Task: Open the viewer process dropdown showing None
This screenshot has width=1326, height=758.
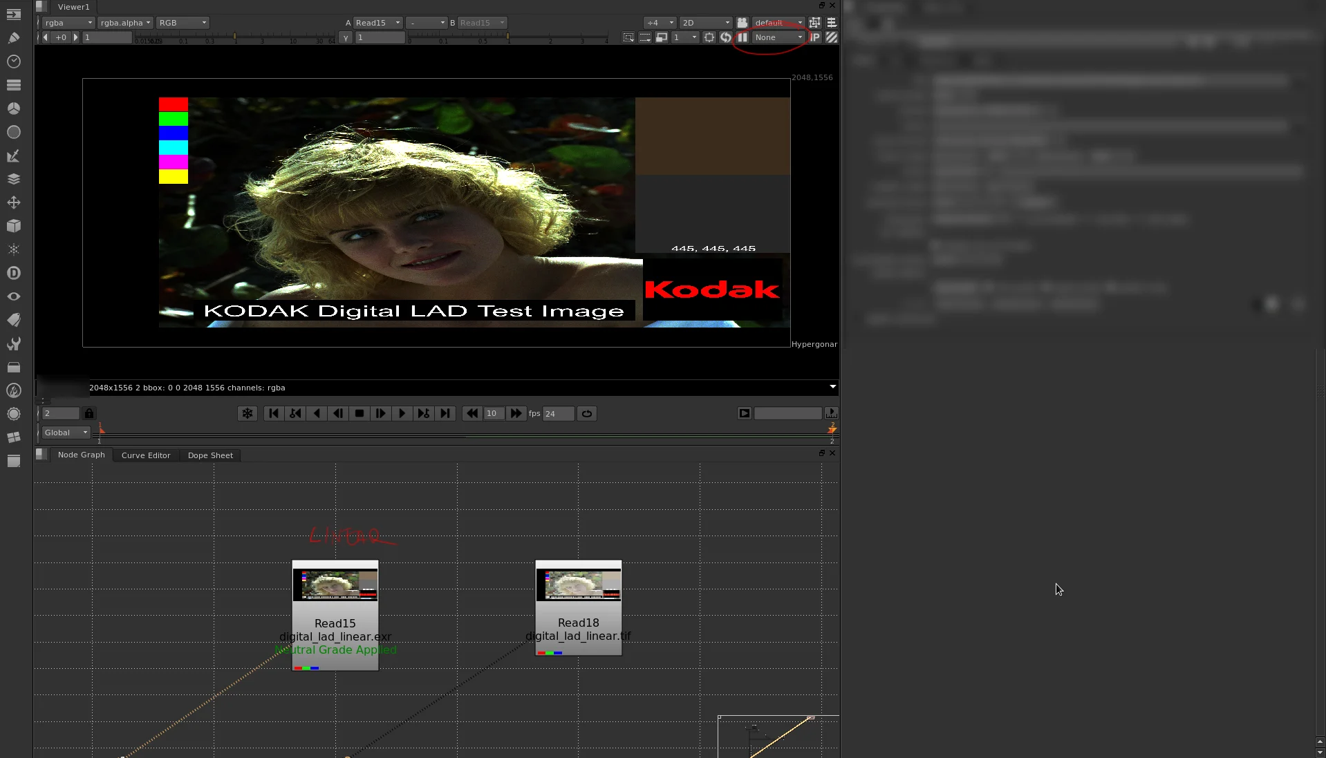Action: click(x=779, y=37)
